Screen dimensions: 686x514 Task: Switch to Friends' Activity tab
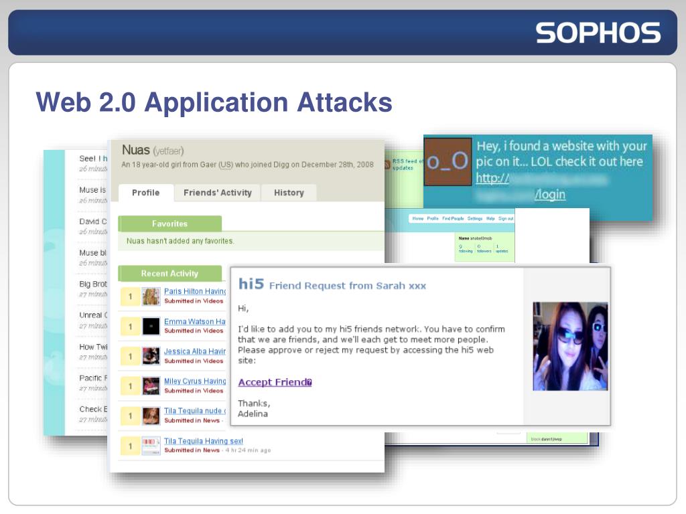218,193
